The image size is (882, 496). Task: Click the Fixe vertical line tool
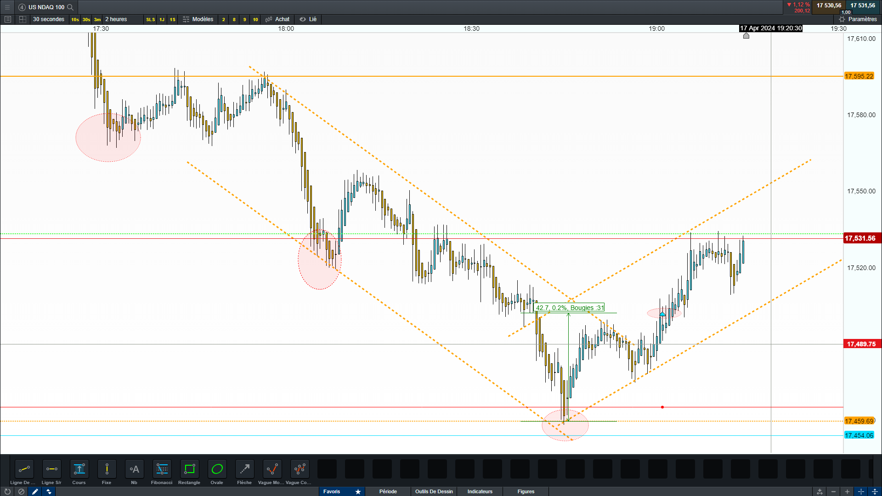[x=107, y=469]
